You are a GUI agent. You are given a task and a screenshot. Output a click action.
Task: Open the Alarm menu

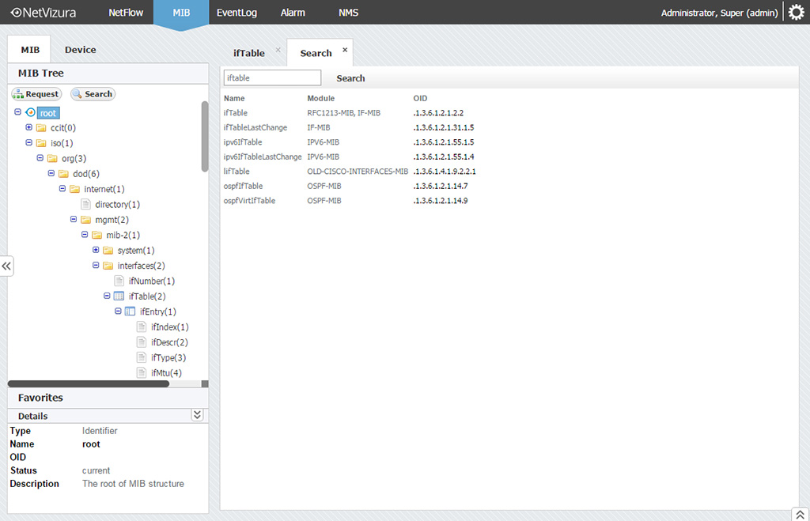[293, 13]
